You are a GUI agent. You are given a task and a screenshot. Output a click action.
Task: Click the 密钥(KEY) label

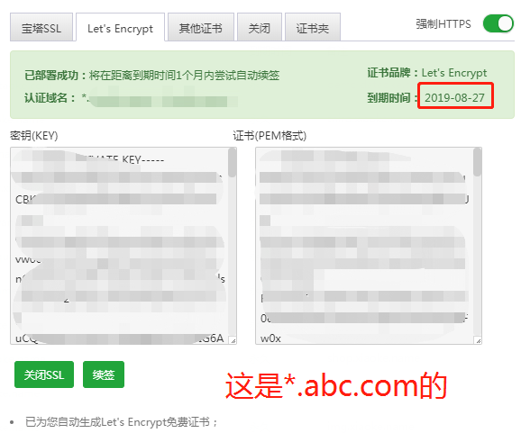click(34, 135)
